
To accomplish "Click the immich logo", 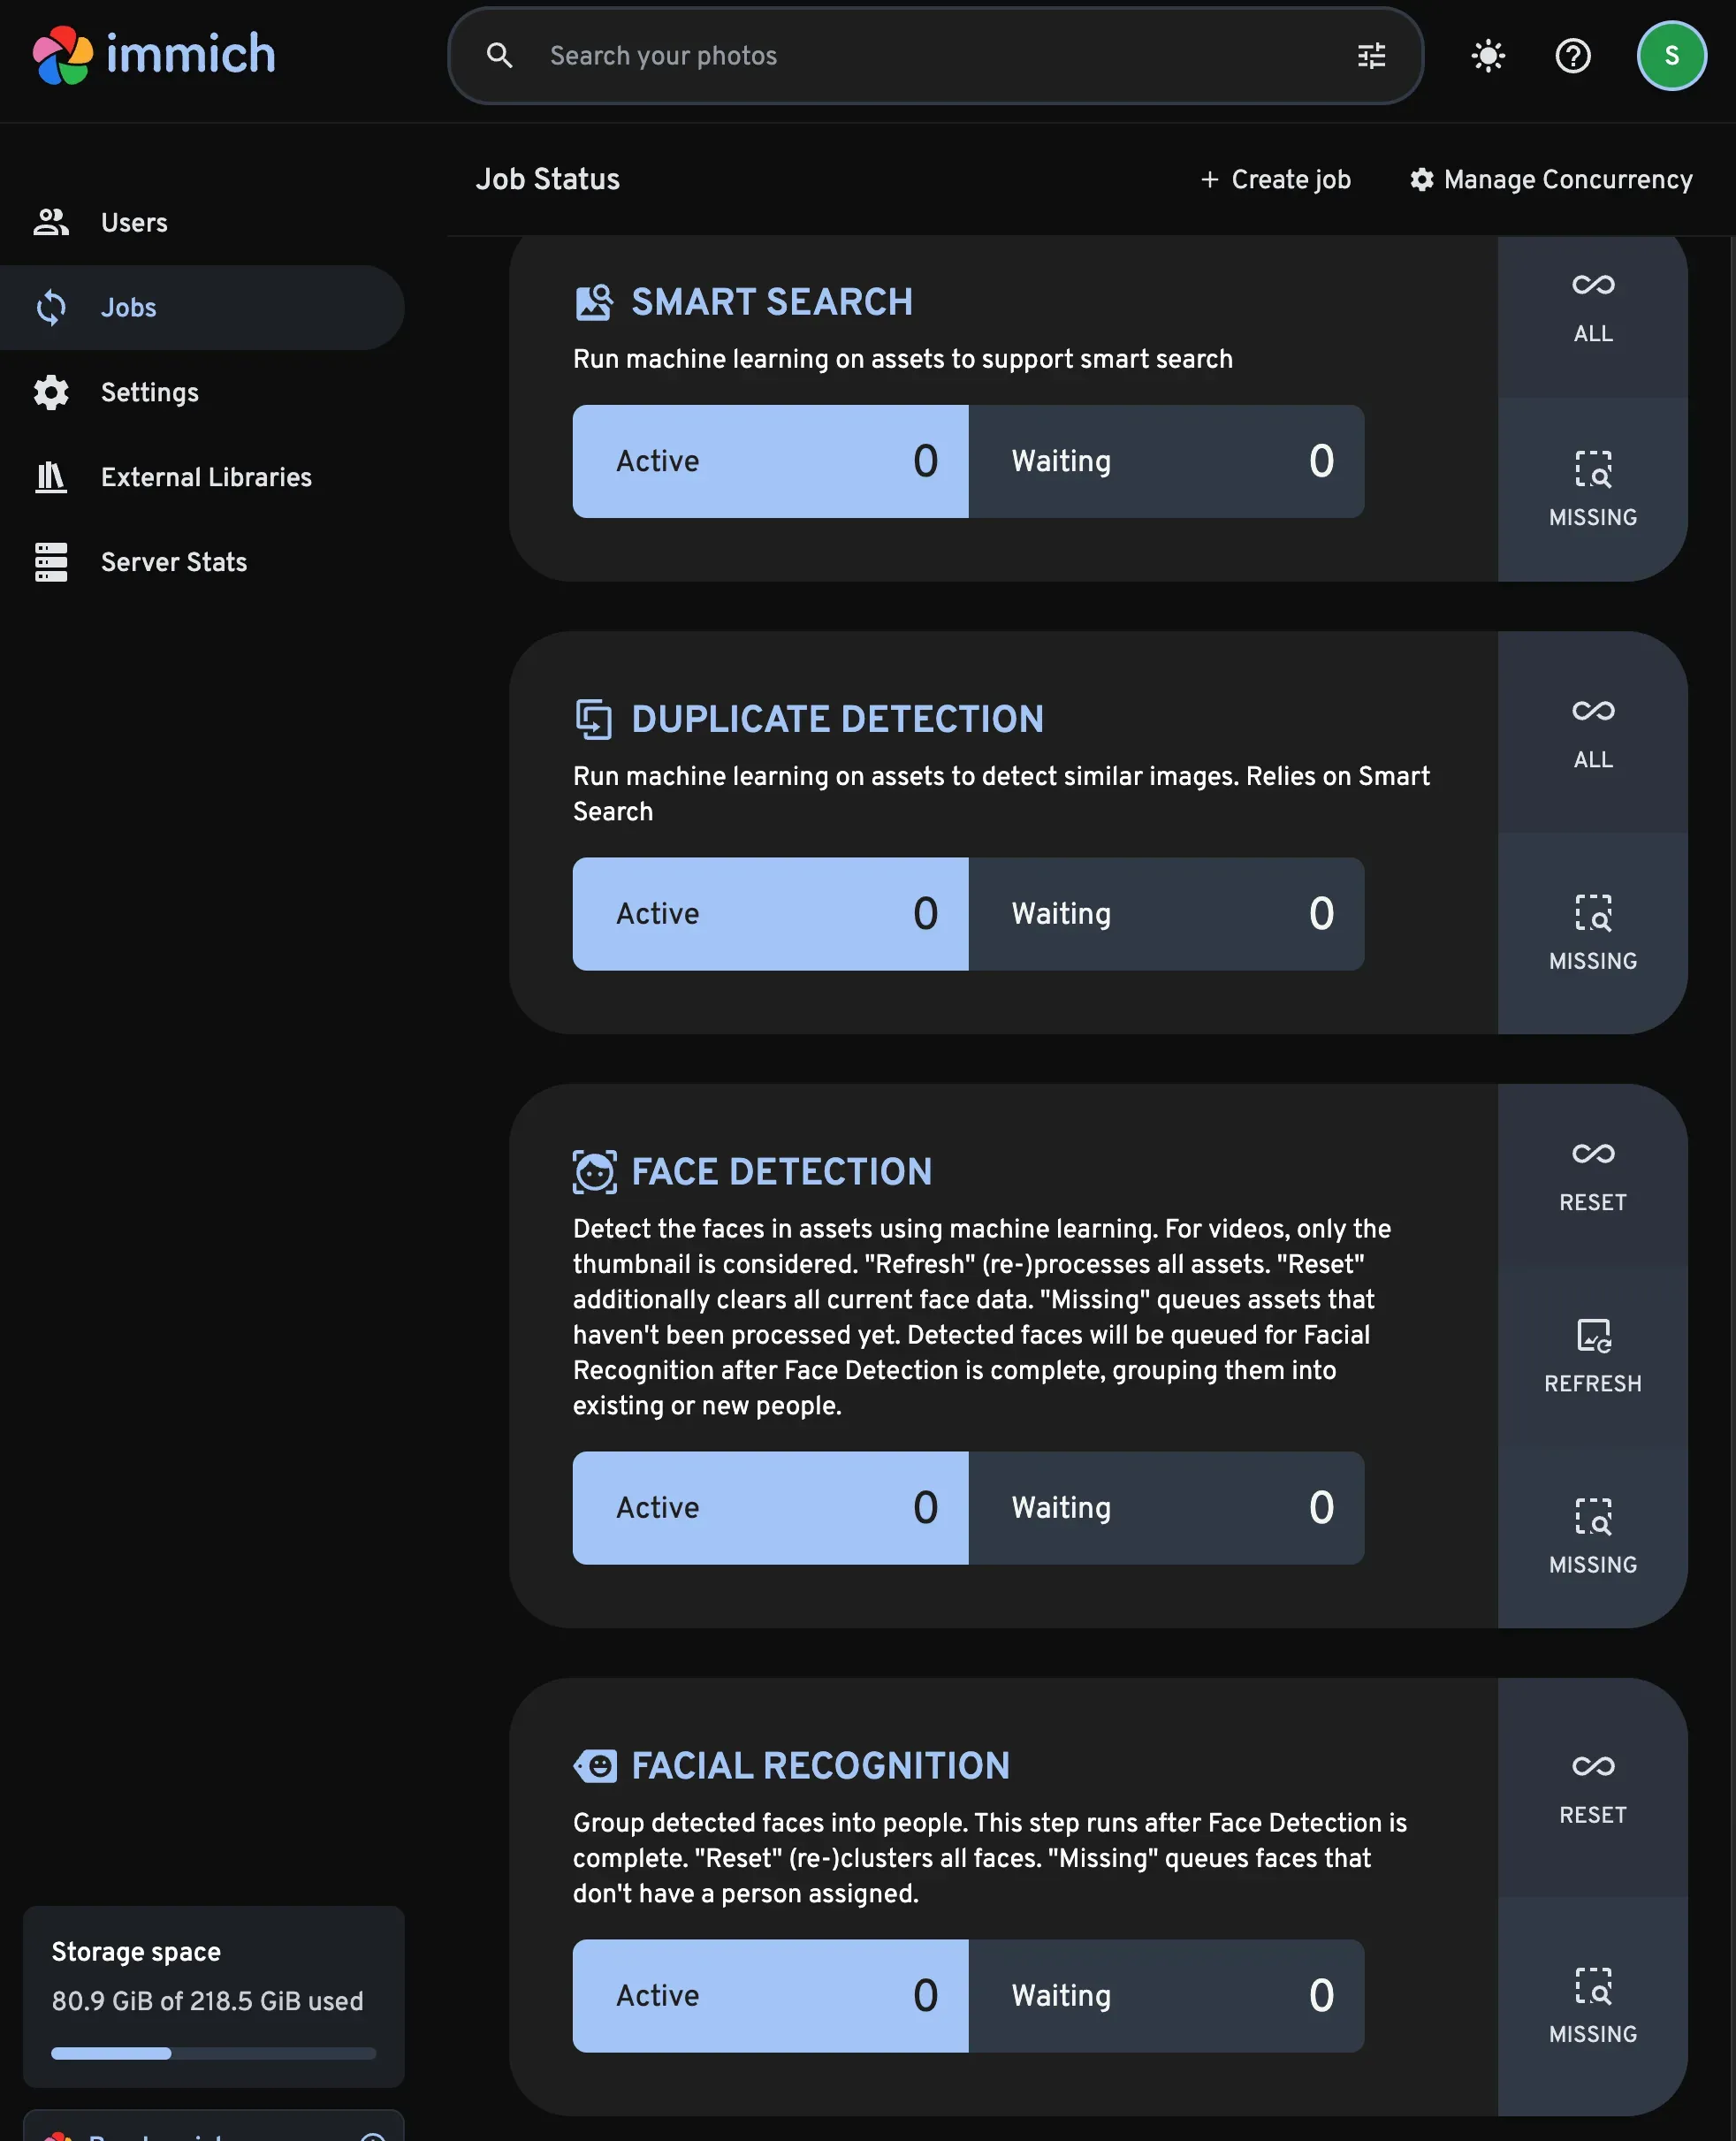I will [154, 55].
